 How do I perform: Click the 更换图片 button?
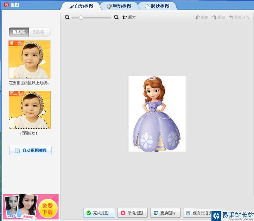(x=165, y=213)
